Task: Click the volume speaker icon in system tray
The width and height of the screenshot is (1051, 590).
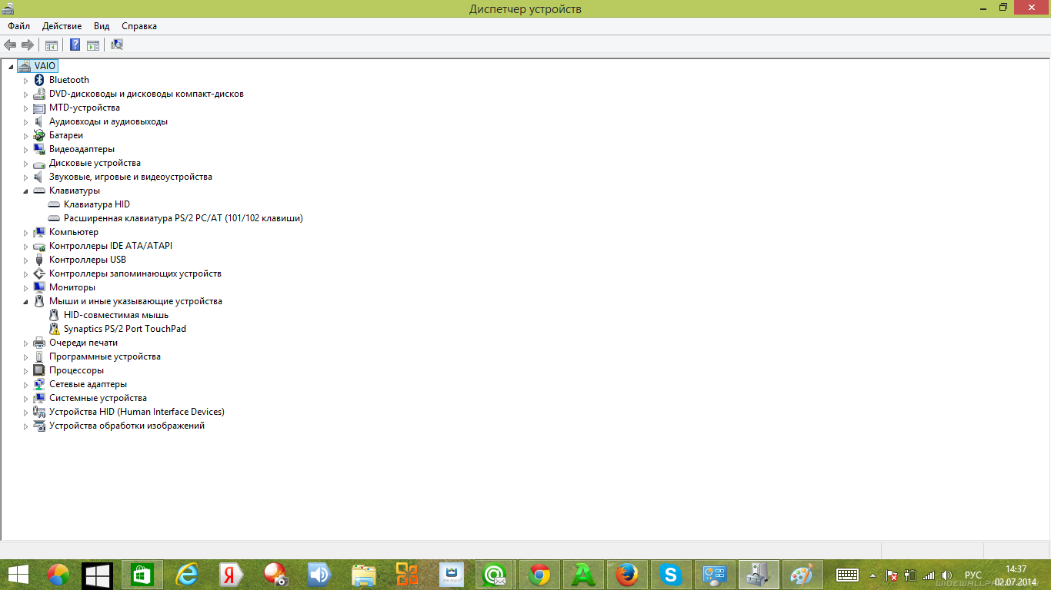Action: [x=946, y=575]
